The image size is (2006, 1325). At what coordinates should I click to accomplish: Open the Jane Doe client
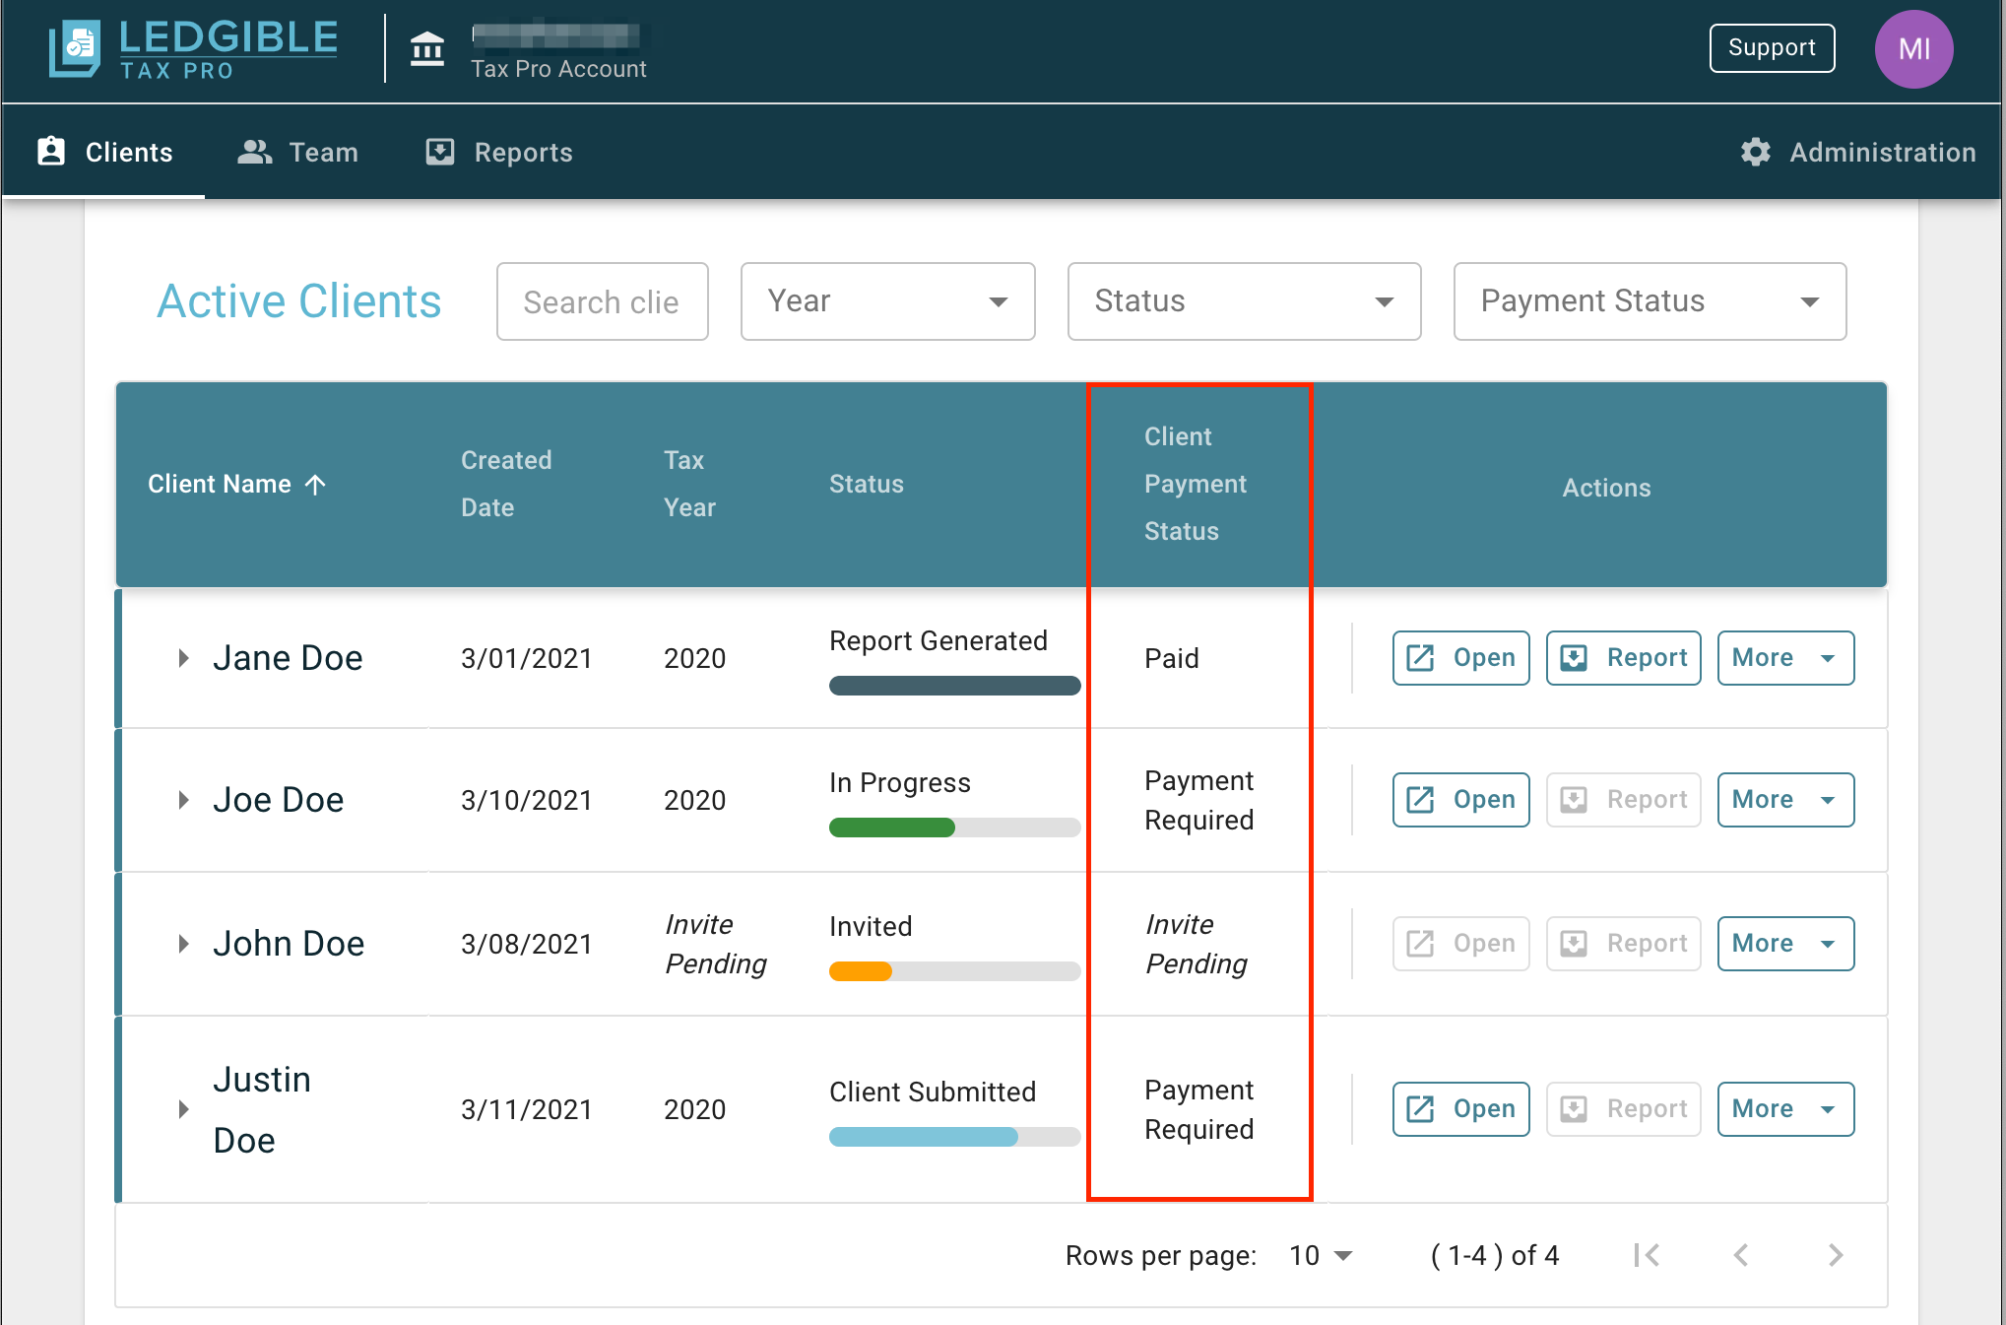[x=1460, y=658]
